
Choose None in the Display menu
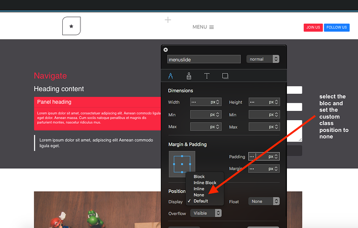(199, 195)
